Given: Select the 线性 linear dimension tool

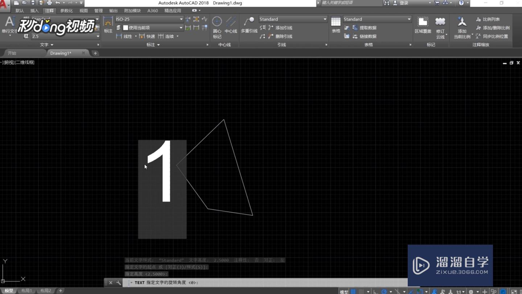Looking at the screenshot, I should (124, 36).
